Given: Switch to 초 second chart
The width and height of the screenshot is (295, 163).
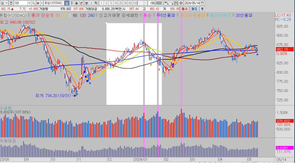Looking at the screenshot, I should (x=91, y=3).
